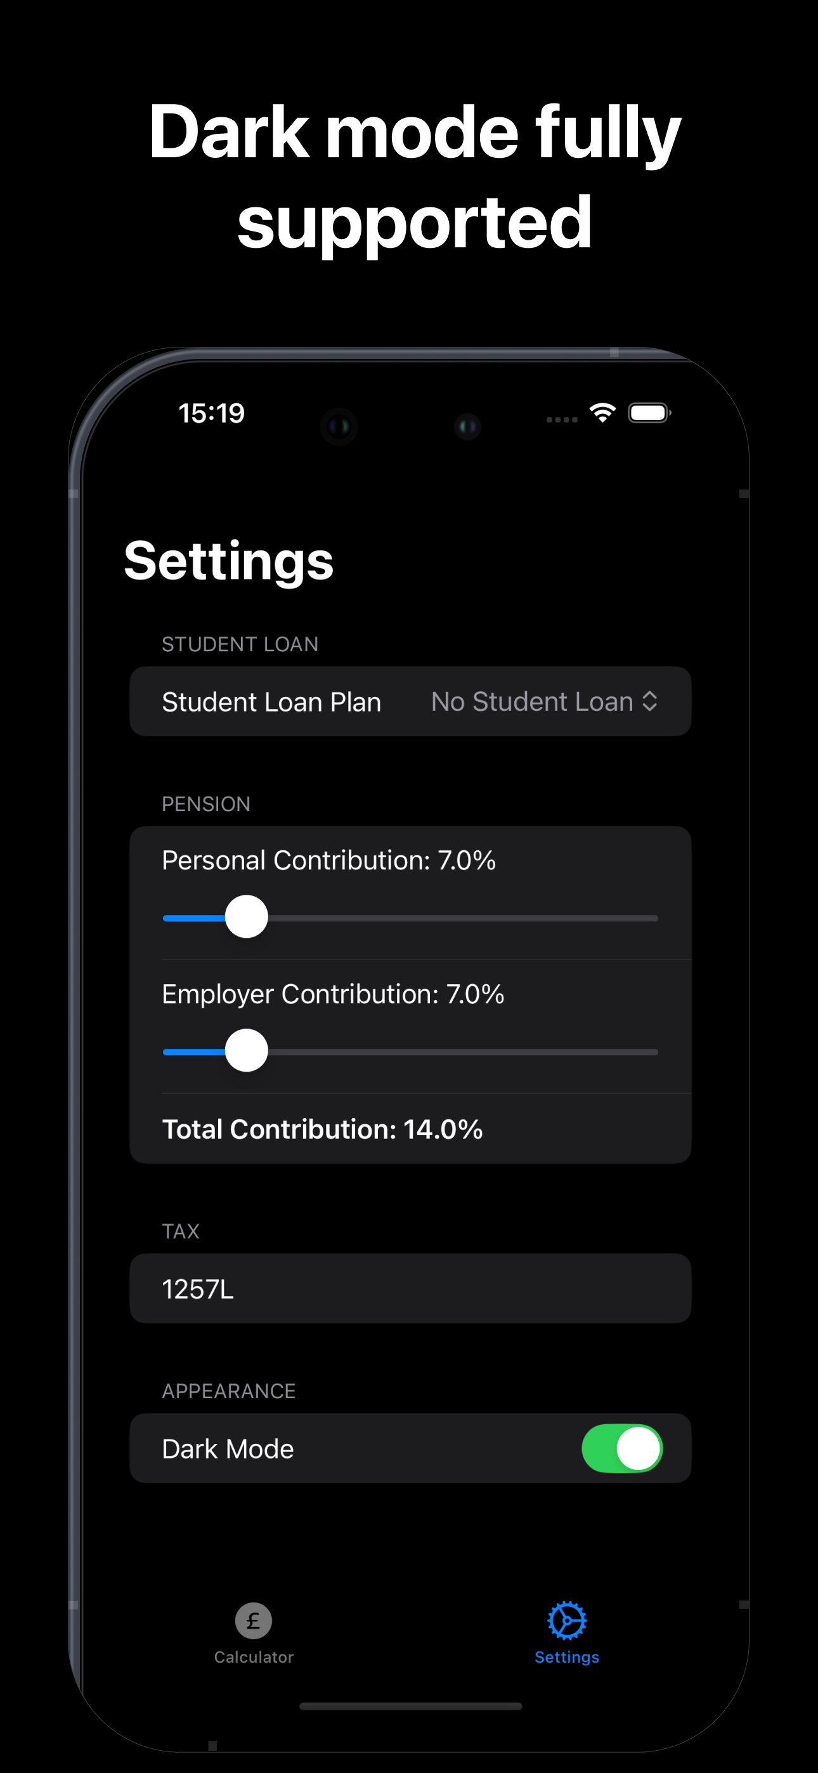Select the Settings gear icon
This screenshot has width=818, height=1773.
click(567, 1620)
